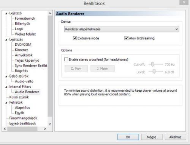Click the tree scroll down arrow
Image resolution: width=190 pixels, height=145 pixels.
(50, 124)
